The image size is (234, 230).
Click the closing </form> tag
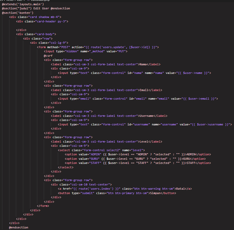tap(43, 206)
